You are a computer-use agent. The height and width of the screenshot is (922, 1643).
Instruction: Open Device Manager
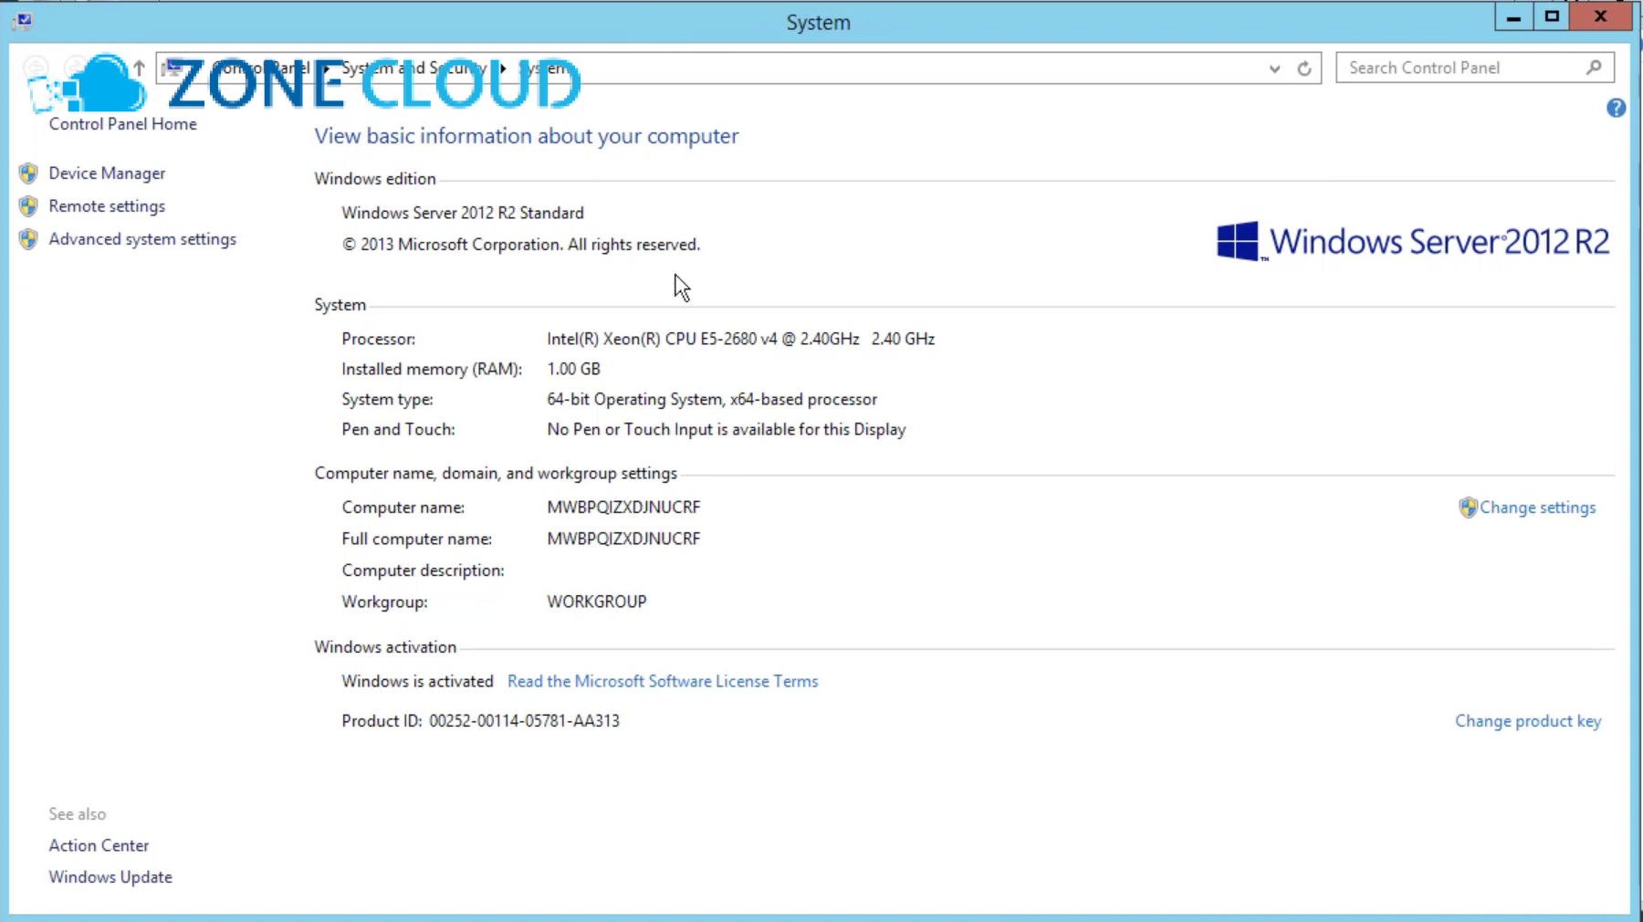[x=107, y=173]
